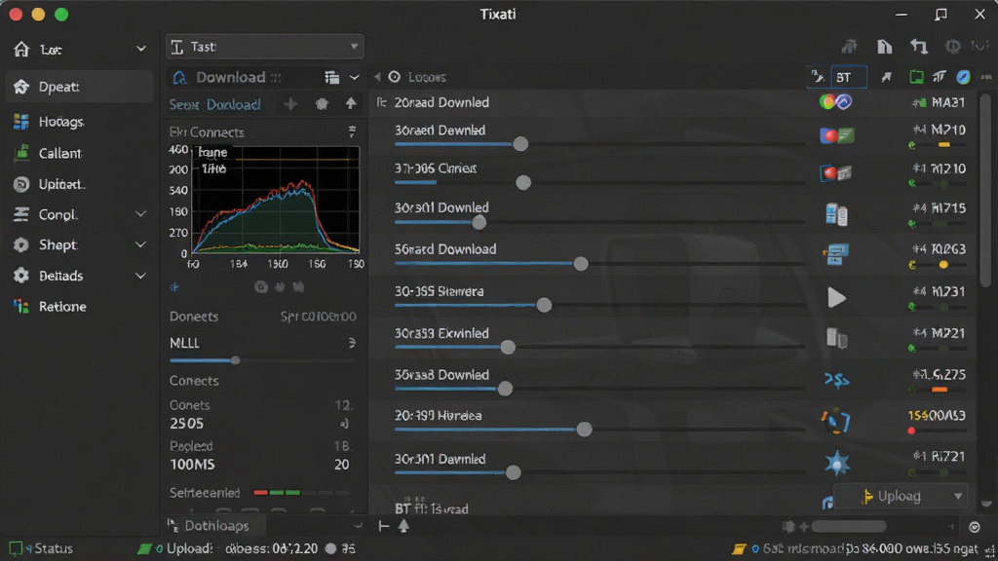998x561 pixels.
Task: Expand the Conpl sidebar chevron
Action: tap(140, 214)
